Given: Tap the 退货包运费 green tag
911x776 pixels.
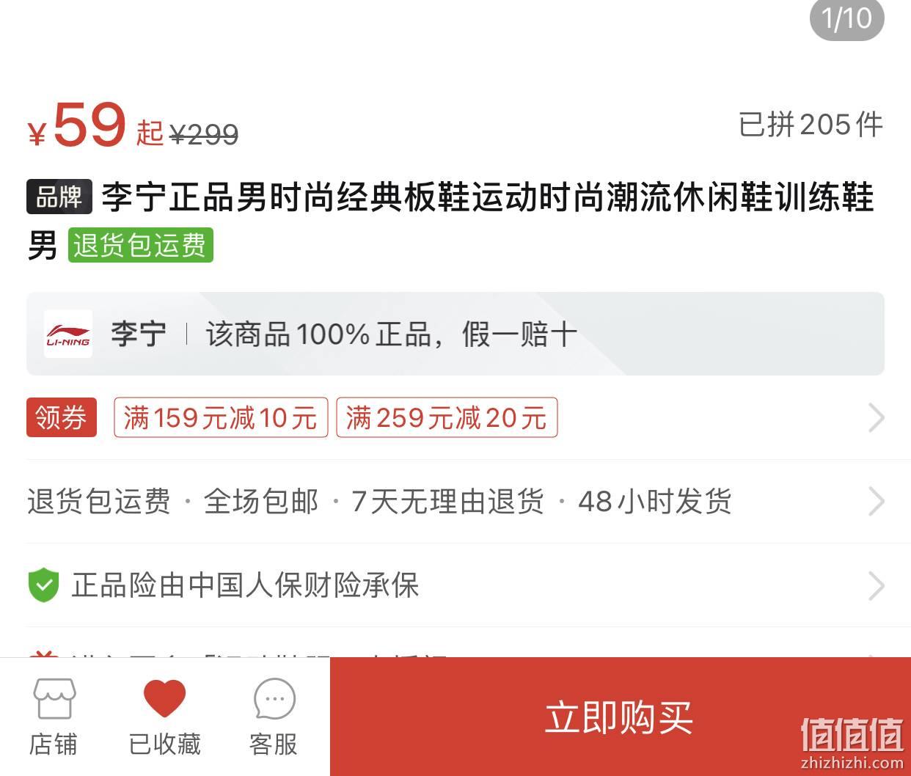Looking at the screenshot, I should 141,245.
